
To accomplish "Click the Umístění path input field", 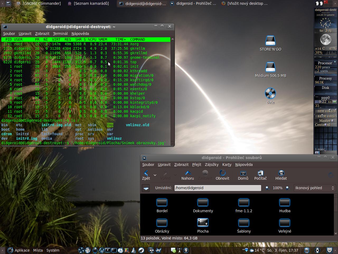I will click(x=218, y=188).
